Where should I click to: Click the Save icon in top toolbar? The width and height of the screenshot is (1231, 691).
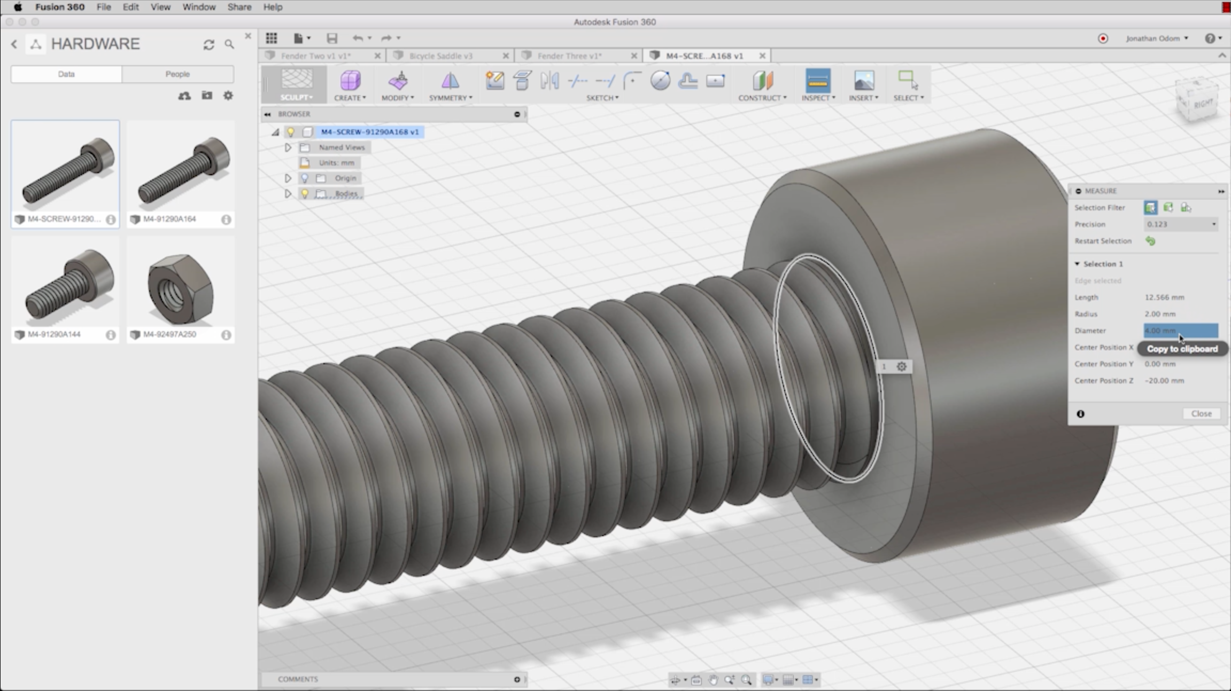(x=332, y=38)
